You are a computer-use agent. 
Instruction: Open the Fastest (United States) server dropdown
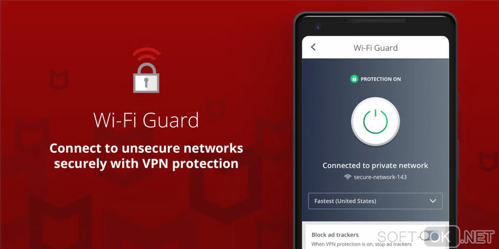coord(375,201)
